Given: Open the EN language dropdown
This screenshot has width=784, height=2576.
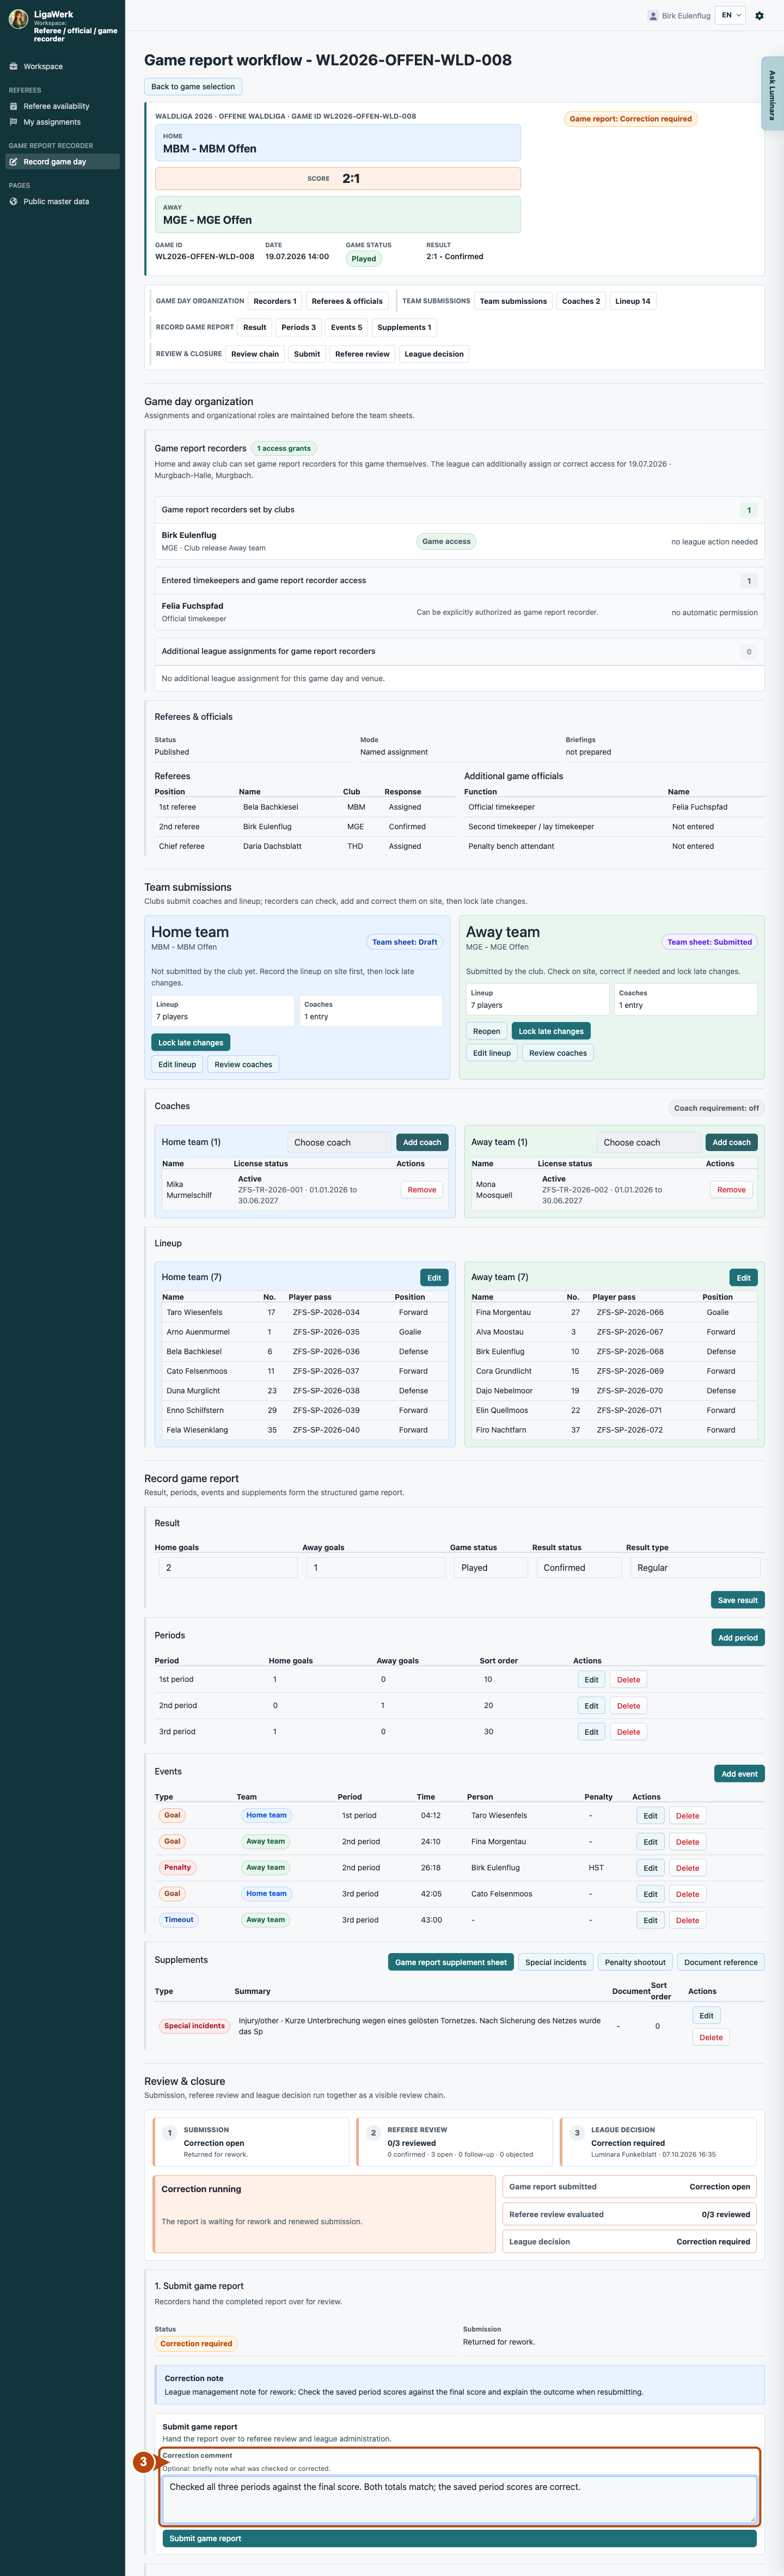Looking at the screenshot, I should [731, 16].
